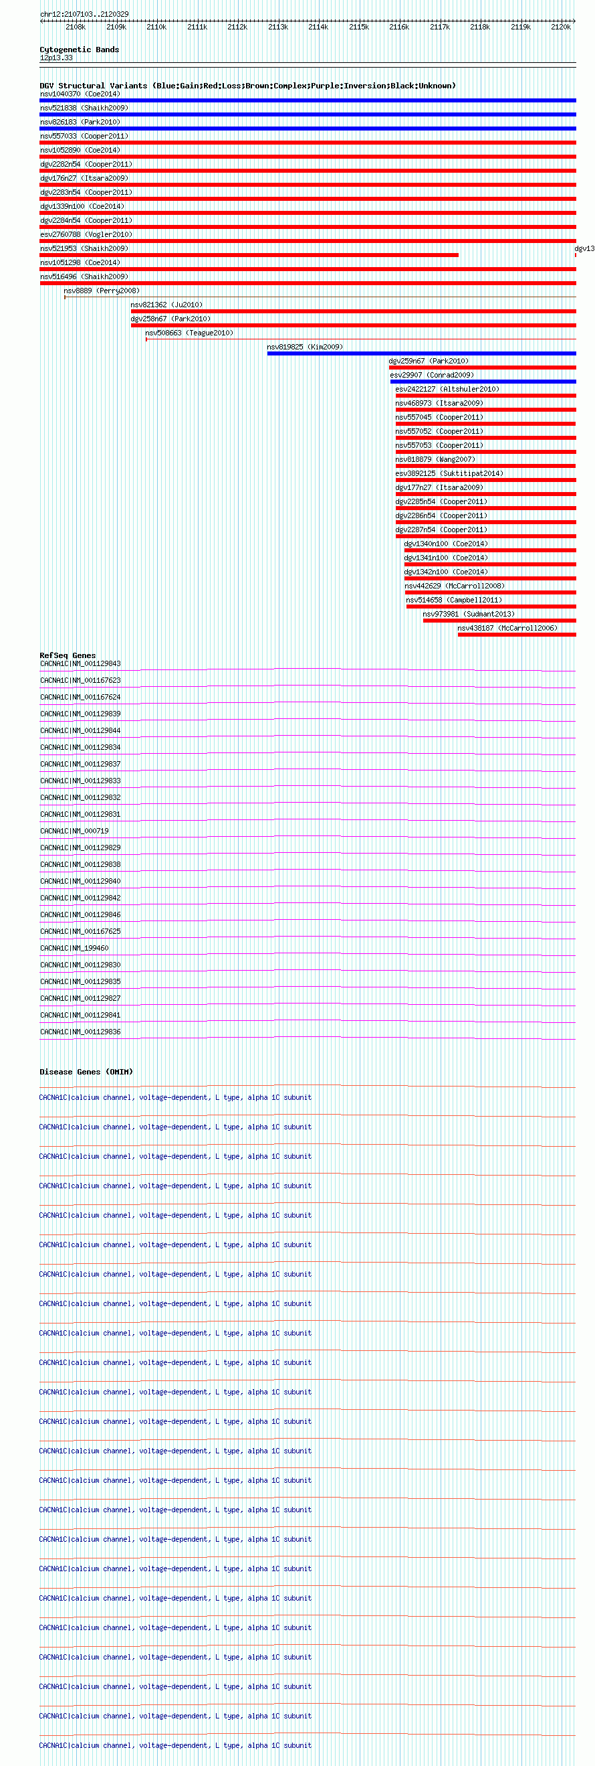Open variant dgv177n27 (Itsara2009)
The height and width of the screenshot is (1766, 595).
440,487
